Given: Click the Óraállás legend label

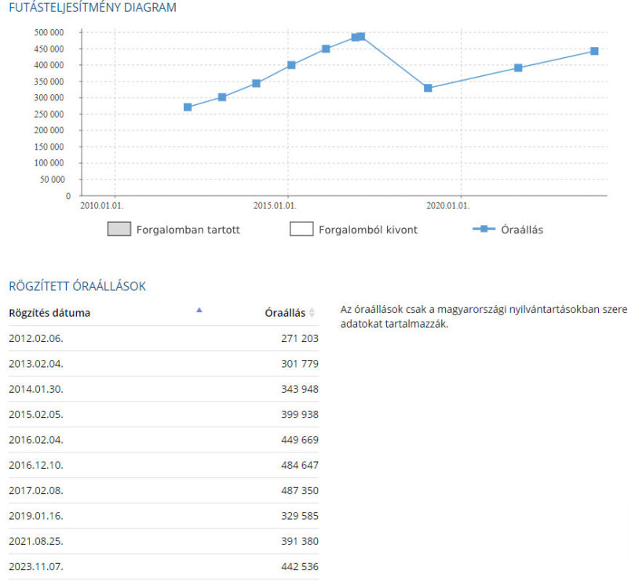Looking at the screenshot, I should click(x=522, y=230).
